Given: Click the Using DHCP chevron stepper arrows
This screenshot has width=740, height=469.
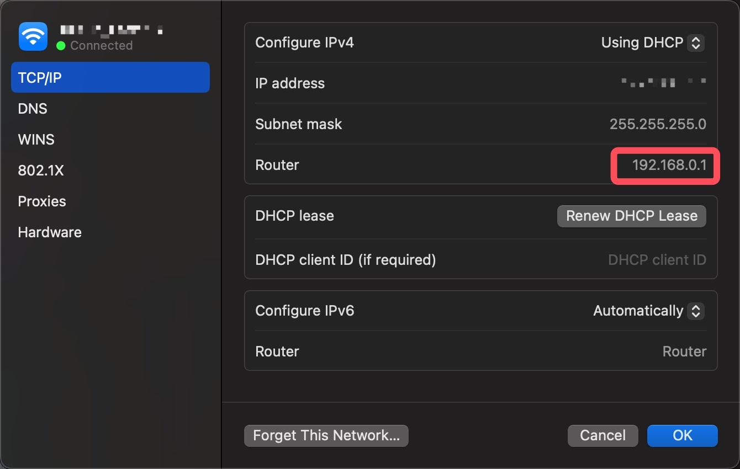Looking at the screenshot, I should click(696, 42).
